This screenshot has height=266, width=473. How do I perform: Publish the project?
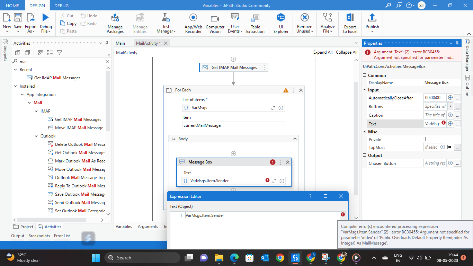372,24
